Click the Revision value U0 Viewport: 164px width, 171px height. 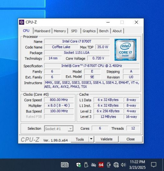point(131,77)
